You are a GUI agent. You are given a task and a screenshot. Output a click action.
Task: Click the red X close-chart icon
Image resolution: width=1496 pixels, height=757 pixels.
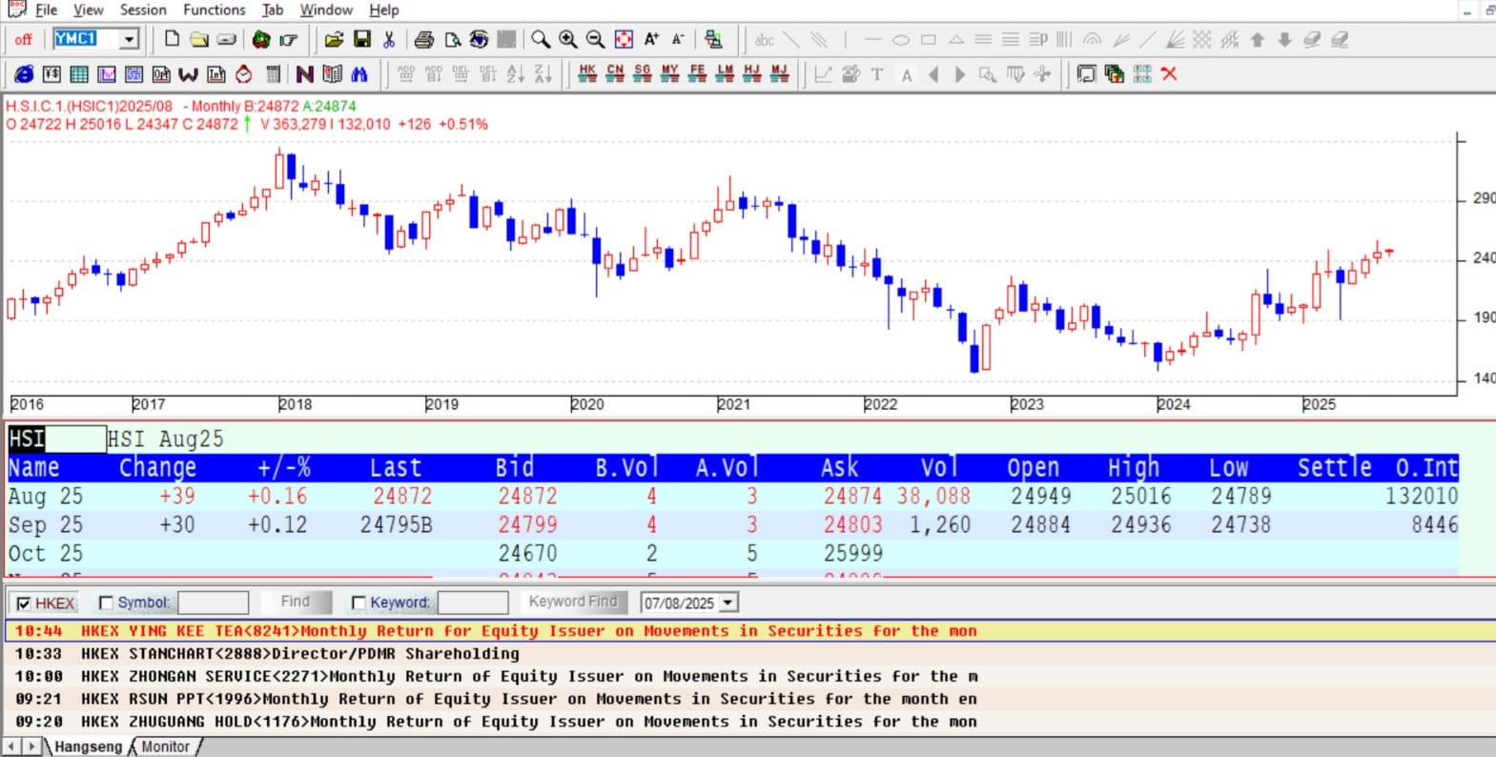pyautogui.click(x=1169, y=73)
